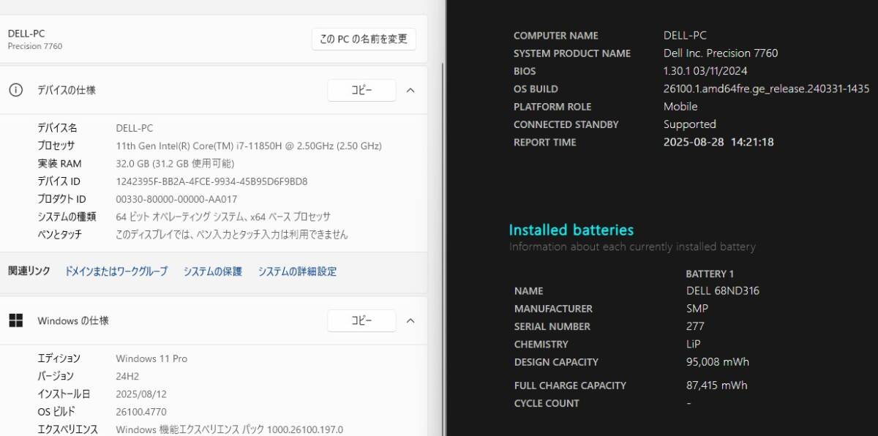878x436 pixels.
Task: Click the battery information subtitle text
Action: 632,247
